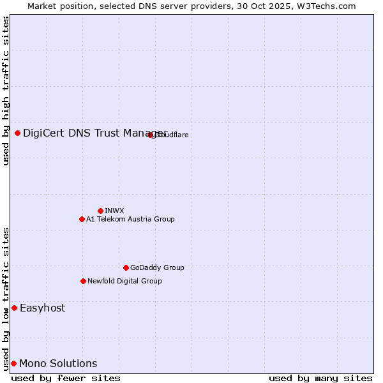Click the 'used by fewer sites' axis label
The width and height of the screenshot is (383, 383).
(66, 378)
